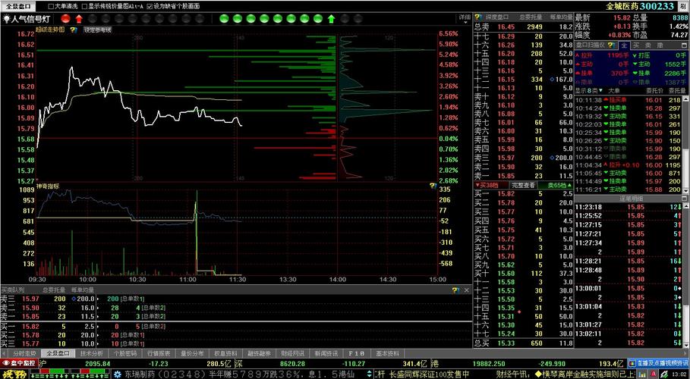Click the red 买38档 color bar
690x379 pixels.
(488, 185)
